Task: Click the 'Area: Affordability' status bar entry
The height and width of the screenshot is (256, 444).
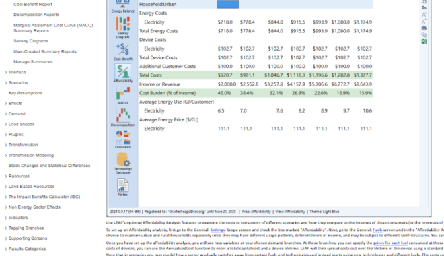Action: coord(256,212)
